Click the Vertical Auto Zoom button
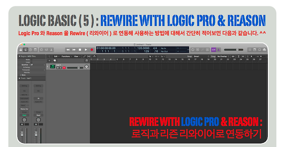This screenshot has width=284, height=147. coord(239,56)
